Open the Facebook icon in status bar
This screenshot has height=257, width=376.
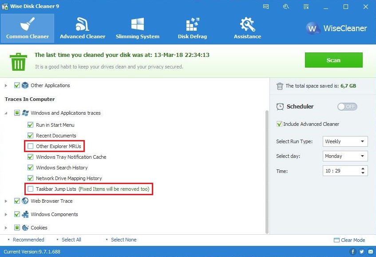pos(352,252)
